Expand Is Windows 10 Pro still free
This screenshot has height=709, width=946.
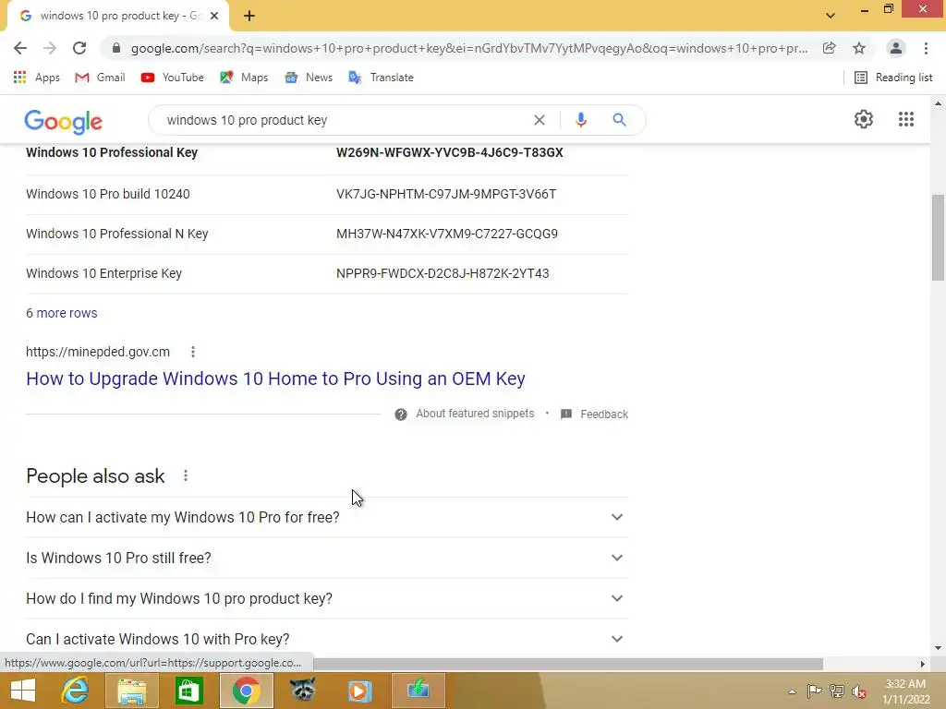(327, 558)
